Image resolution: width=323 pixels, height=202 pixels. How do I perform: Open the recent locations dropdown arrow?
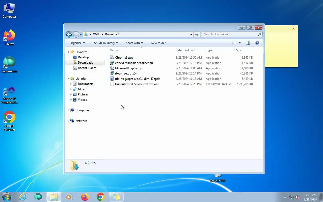(81, 35)
